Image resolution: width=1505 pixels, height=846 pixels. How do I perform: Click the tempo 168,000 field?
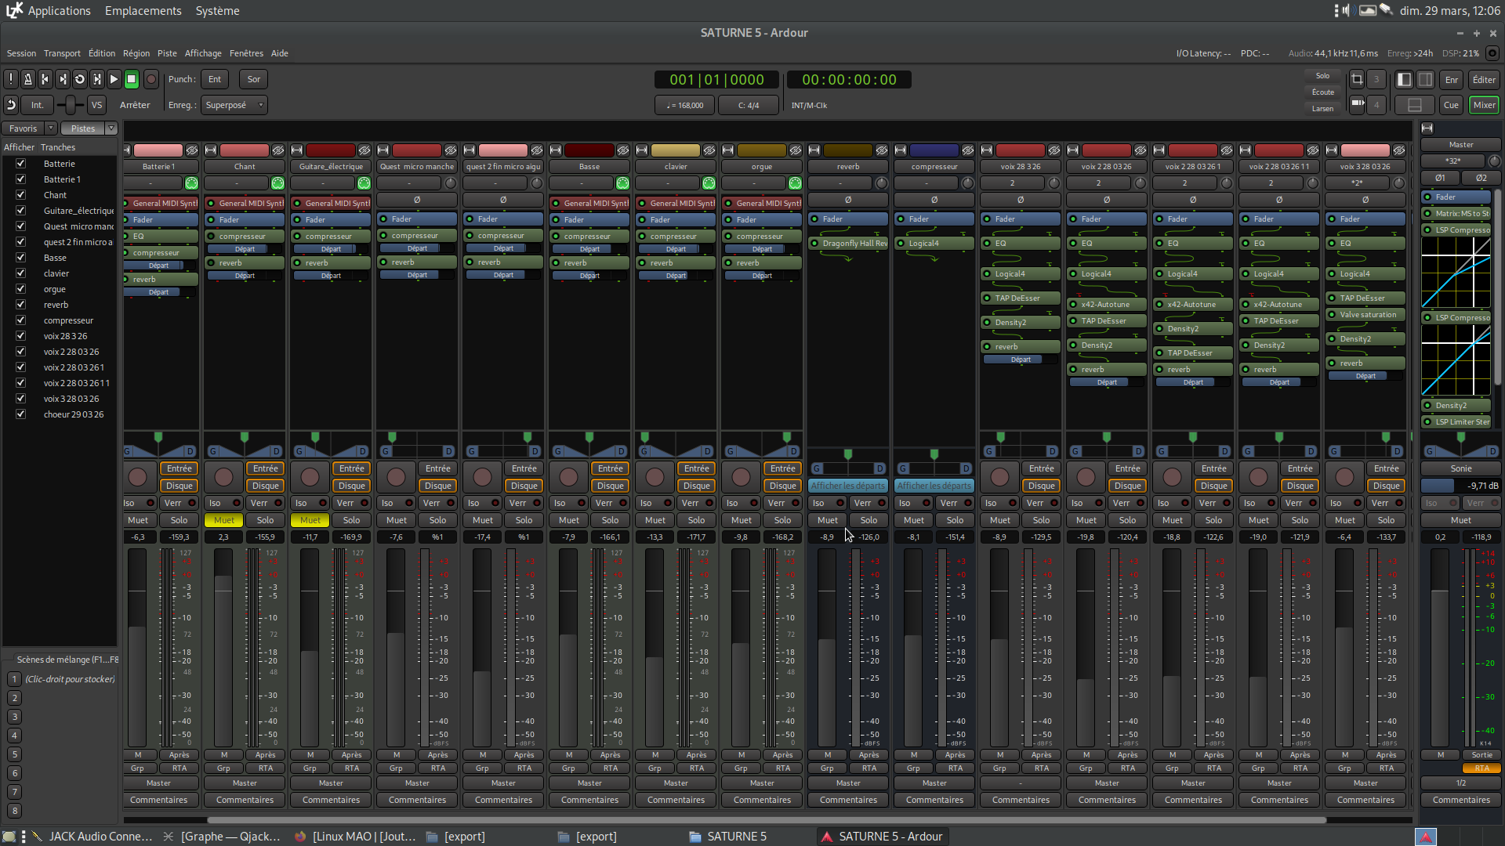pyautogui.click(x=684, y=105)
